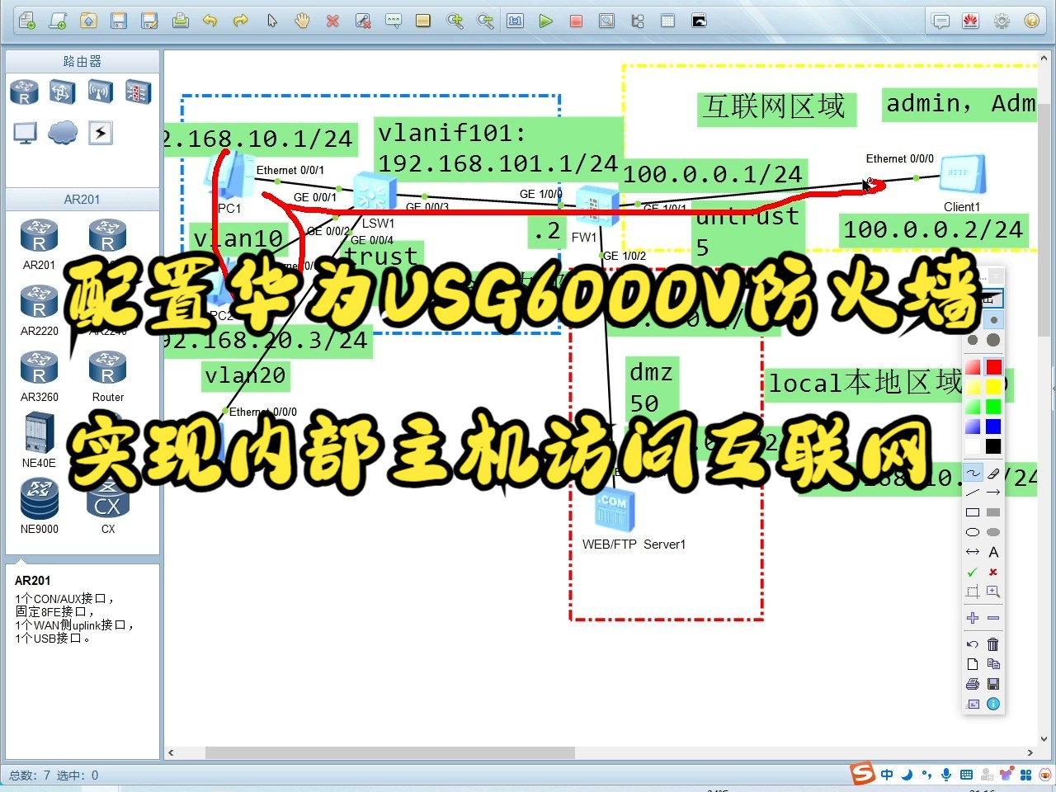The width and height of the screenshot is (1056, 792).
Task: Click the red cross mark in the annotation panel
Action: point(993,572)
